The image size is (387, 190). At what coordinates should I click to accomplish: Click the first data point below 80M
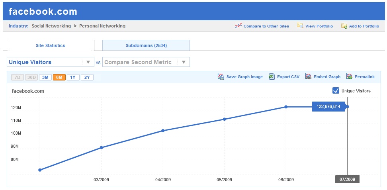[40, 170]
